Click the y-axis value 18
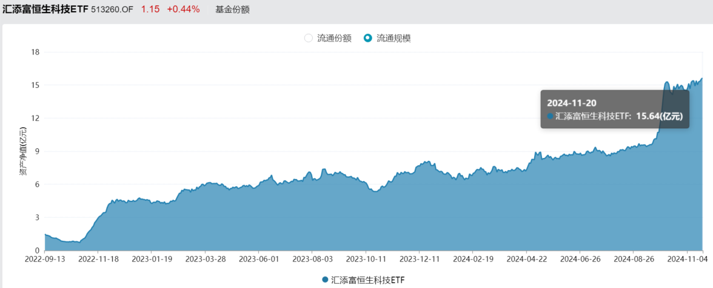This screenshot has height=288, width=713. 35,52
